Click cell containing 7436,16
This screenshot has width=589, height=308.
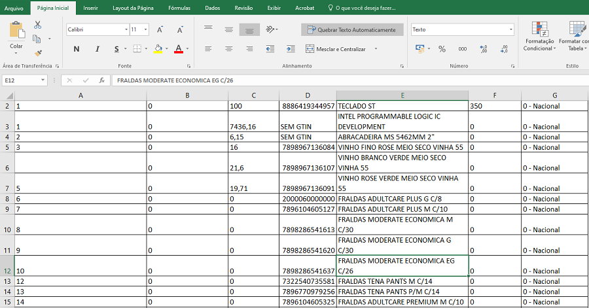click(253, 121)
